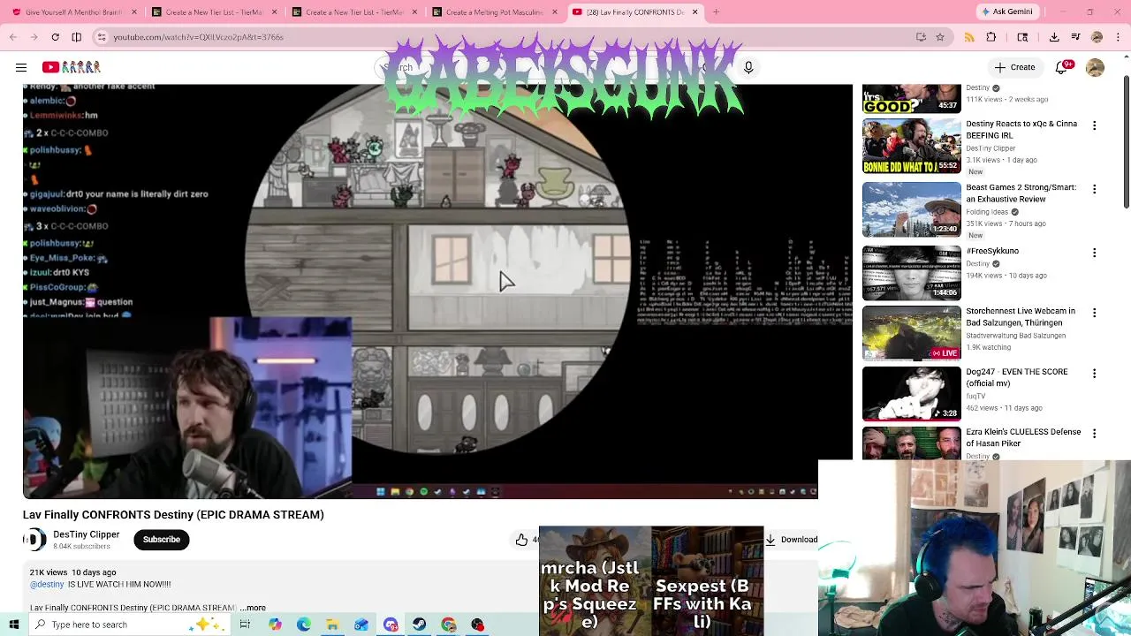
Task: Open File Explorer from the taskbar
Action: 332,625
